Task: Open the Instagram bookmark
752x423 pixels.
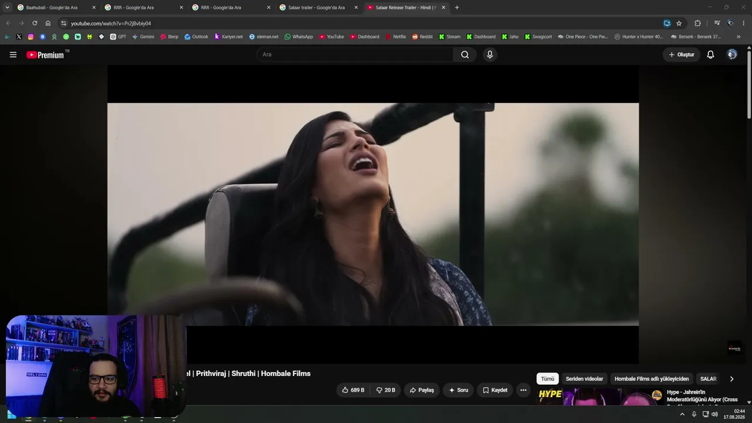Action: click(31, 36)
